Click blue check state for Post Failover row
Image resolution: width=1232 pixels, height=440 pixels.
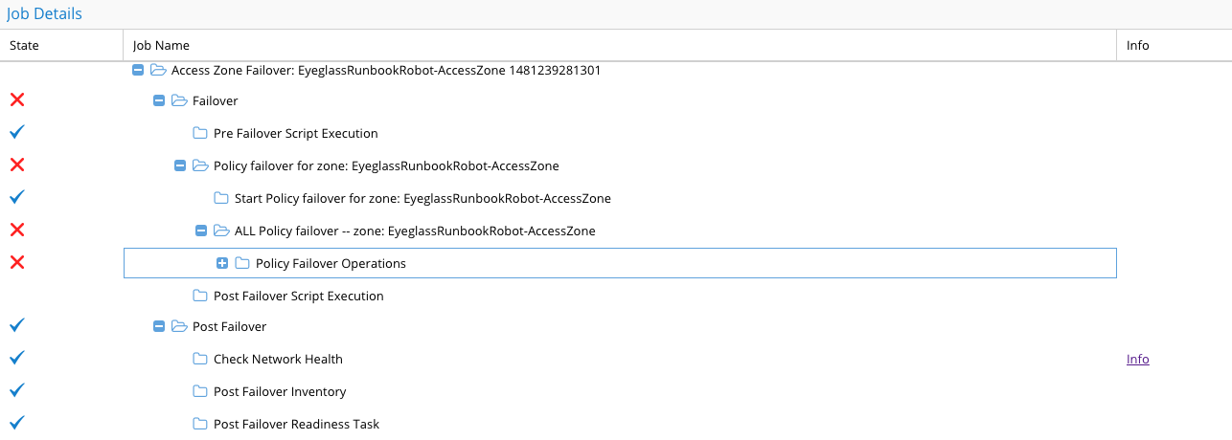click(x=16, y=325)
